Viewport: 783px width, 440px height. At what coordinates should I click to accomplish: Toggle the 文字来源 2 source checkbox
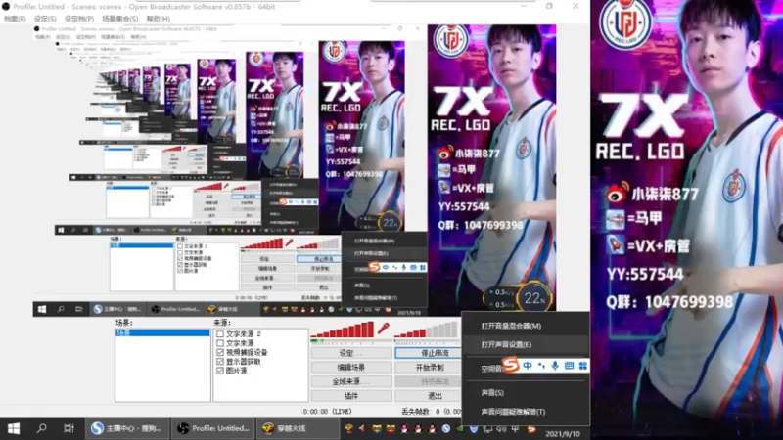pos(220,333)
